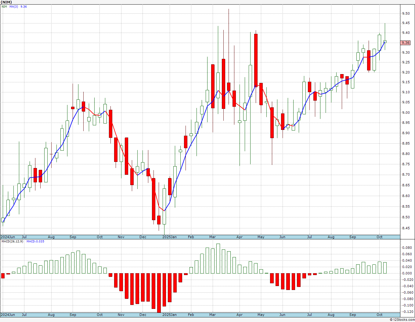This screenshot has width=415, height=322.
Task: Select May on the MACD time axis
Action: click(261, 315)
